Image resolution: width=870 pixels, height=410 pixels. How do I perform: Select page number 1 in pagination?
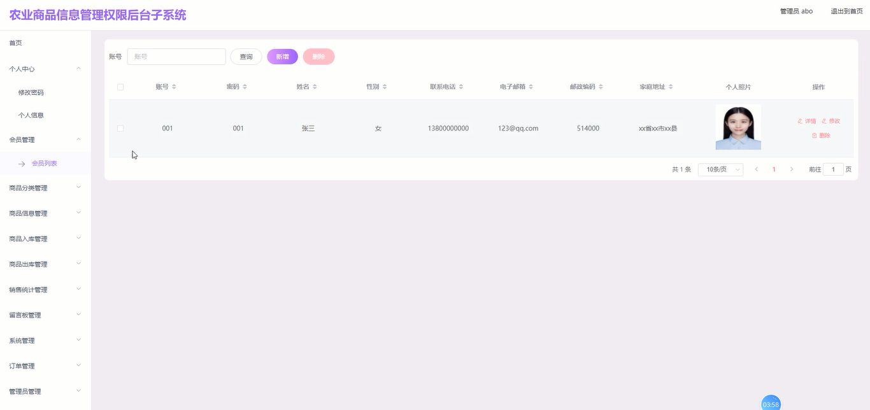coord(774,169)
